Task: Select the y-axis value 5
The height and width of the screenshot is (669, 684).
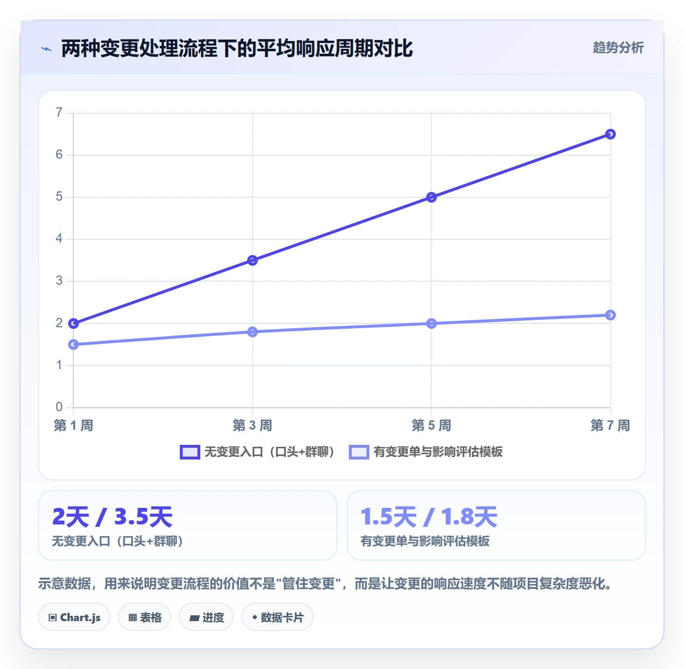Action: [59, 197]
